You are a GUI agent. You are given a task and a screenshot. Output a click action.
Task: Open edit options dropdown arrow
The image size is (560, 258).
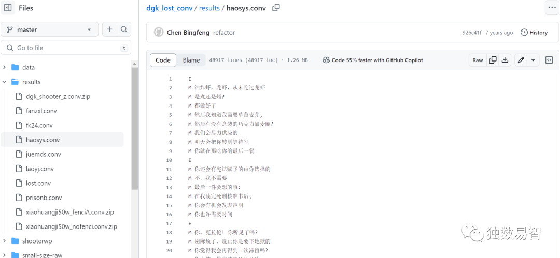click(x=533, y=60)
